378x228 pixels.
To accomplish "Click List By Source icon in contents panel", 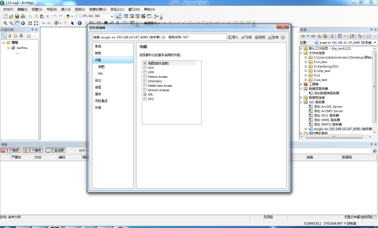I will [9, 36].
